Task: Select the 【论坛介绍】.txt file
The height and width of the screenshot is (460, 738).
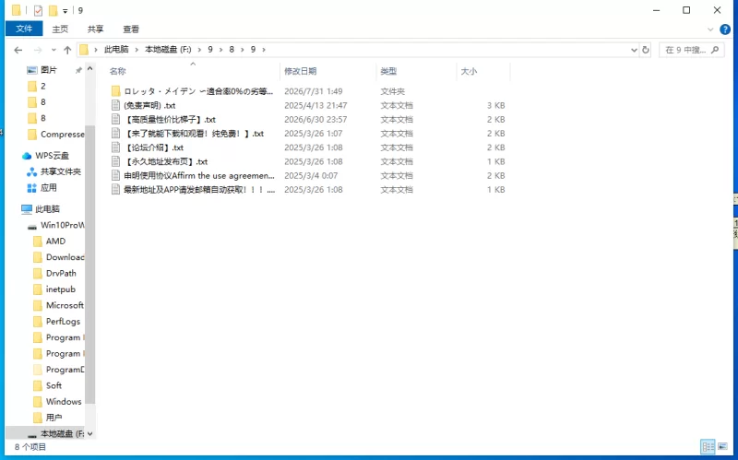Action: 154,147
